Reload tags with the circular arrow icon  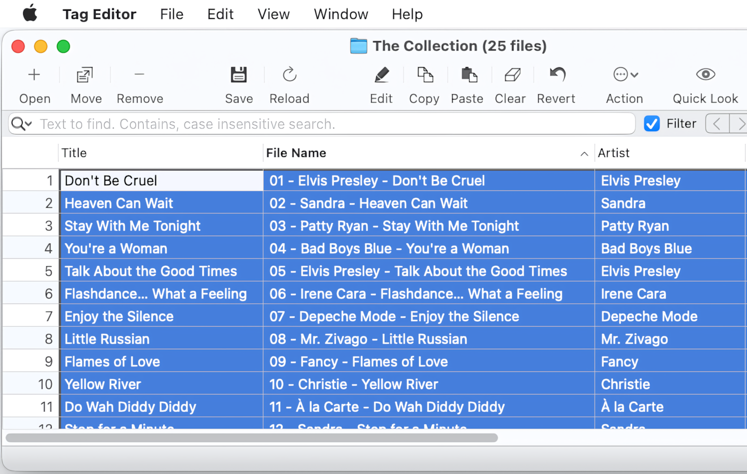(x=289, y=75)
